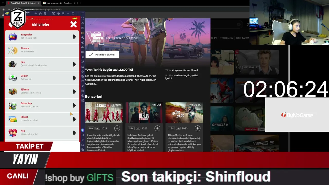329x185 pixels.
Task: Add Ağır Yük (2023) to my list
Action: coord(197,128)
